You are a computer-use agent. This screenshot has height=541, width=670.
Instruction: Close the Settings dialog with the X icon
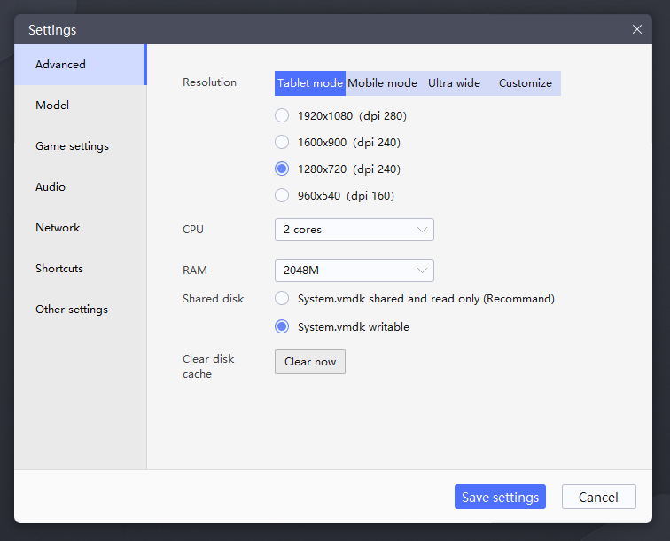636,29
